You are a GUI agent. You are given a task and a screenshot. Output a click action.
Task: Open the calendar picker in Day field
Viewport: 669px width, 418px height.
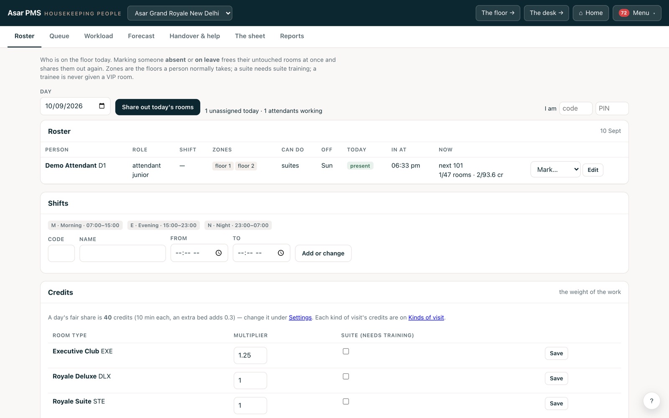pos(102,106)
